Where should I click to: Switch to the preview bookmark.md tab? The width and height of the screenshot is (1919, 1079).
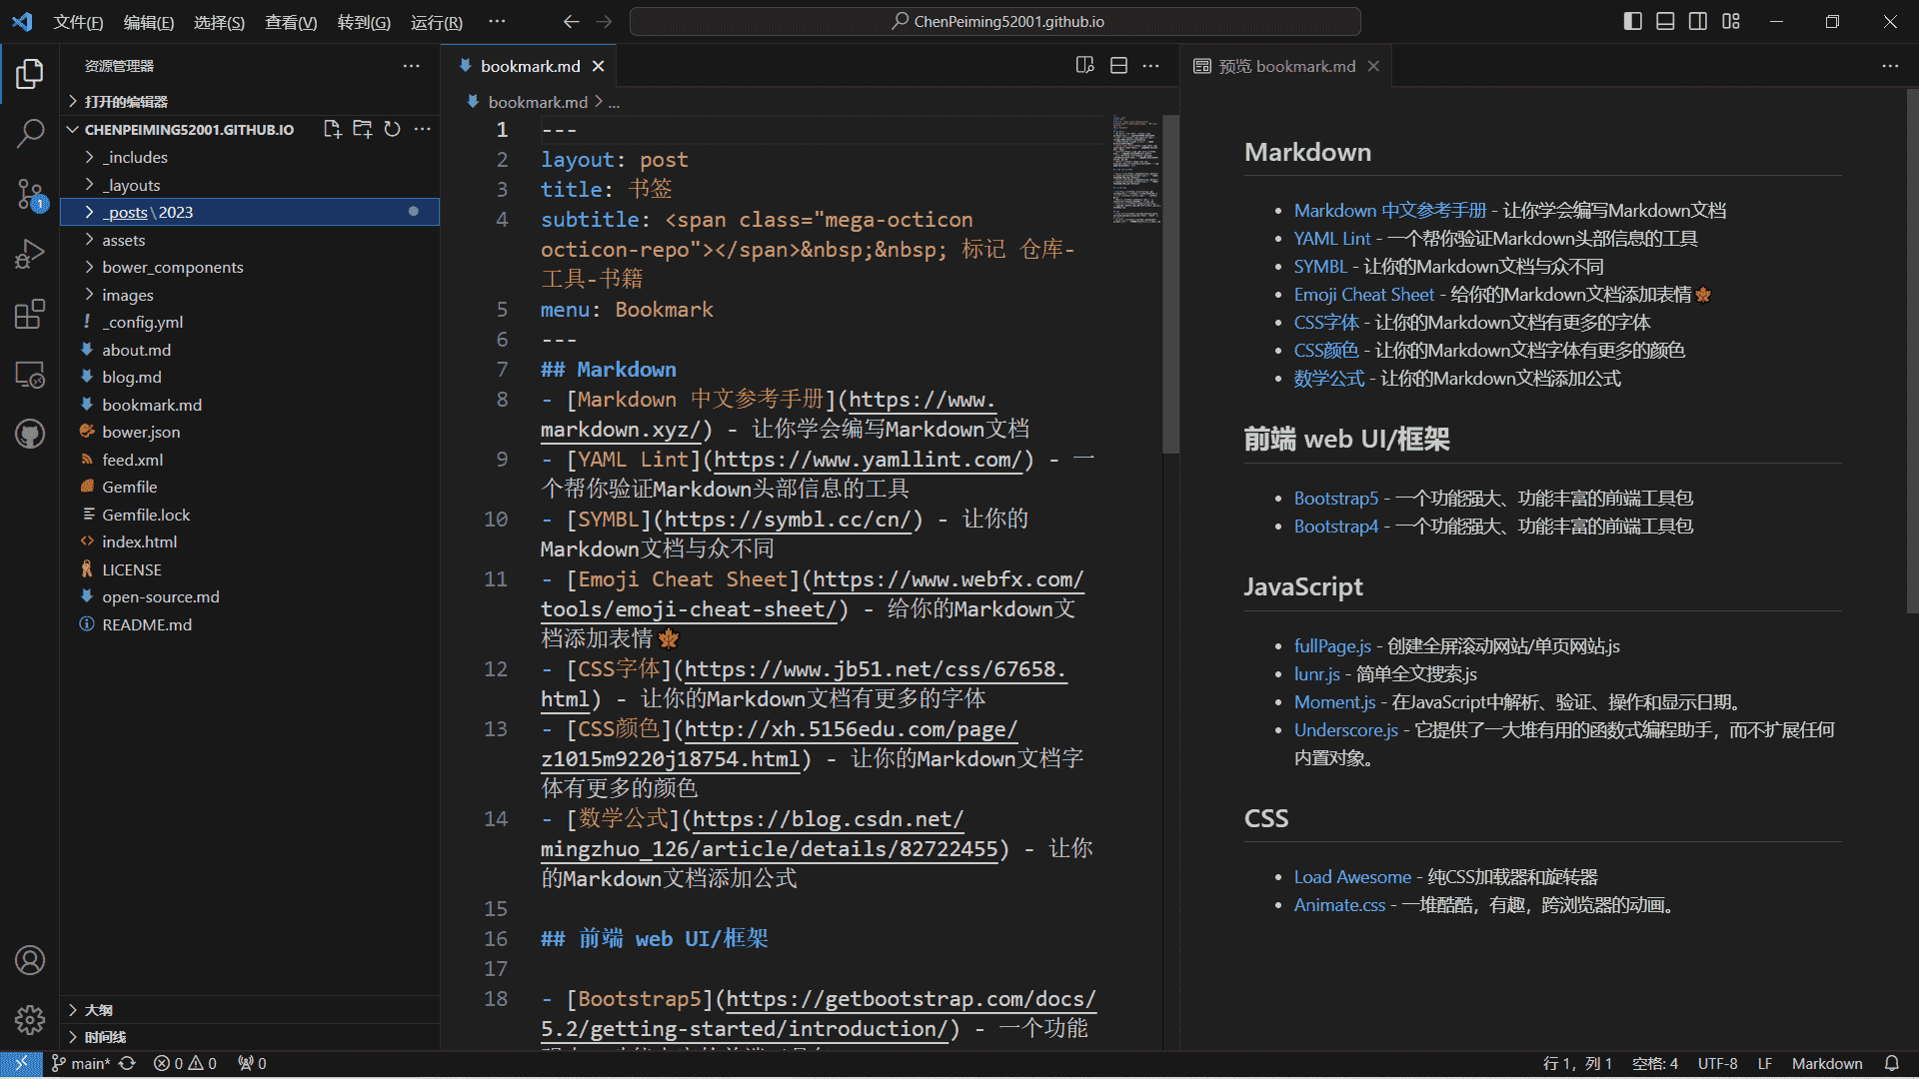pos(1286,66)
